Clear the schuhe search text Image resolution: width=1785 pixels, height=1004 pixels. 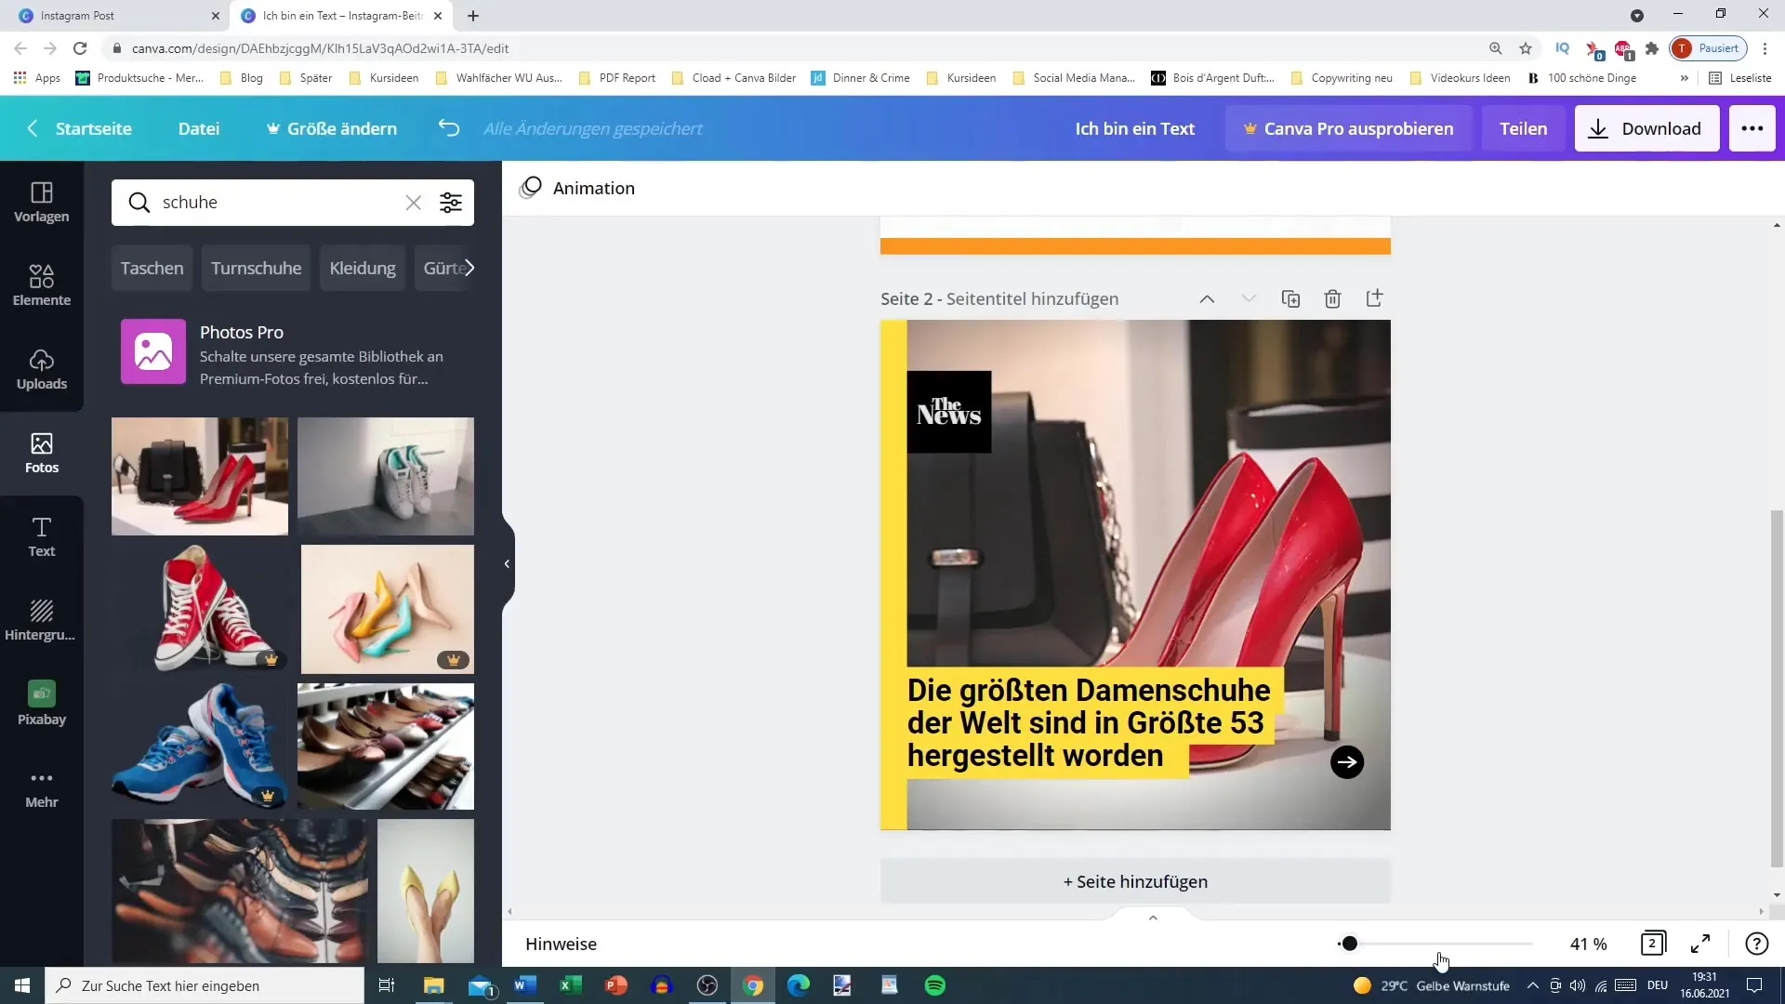(x=413, y=203)
